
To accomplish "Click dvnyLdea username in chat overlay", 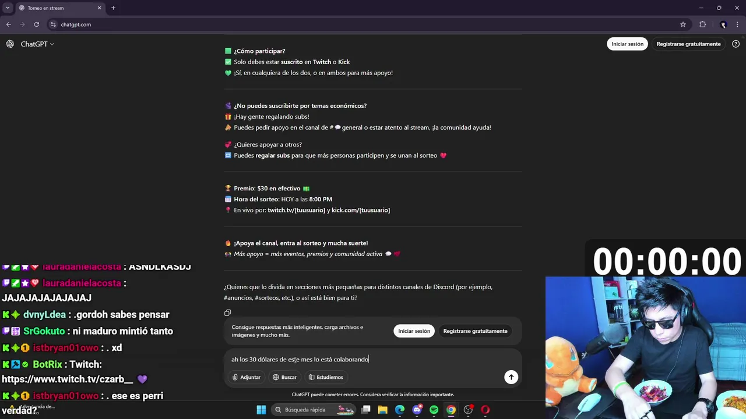I will 44,315.
